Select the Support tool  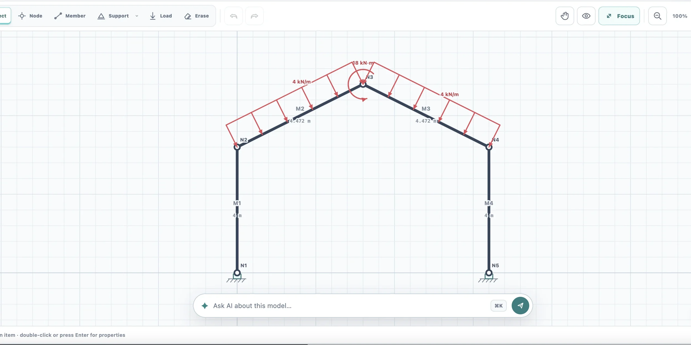pyautogui.click(x=113, y=16)
